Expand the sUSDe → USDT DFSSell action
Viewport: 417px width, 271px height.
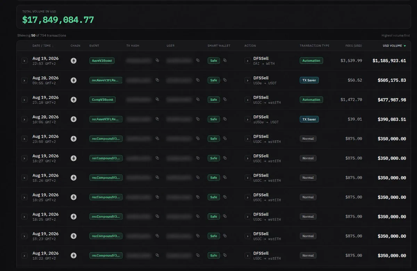247,119
